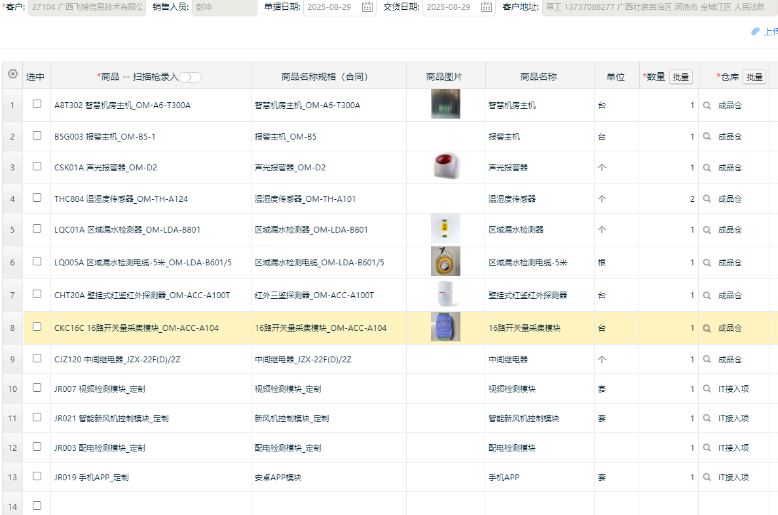This screenshot has height=515, width=778.
Task: Click the paperclip upload attachment icon
Action: pyautogui.click(x=755, y=31)
